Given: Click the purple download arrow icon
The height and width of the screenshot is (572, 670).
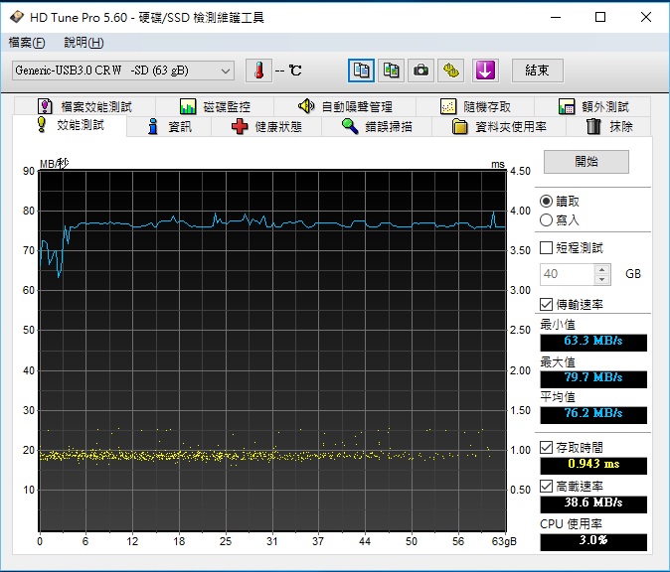Looking at the screenshot, I should pyautogui.click(x=485, y=71).
